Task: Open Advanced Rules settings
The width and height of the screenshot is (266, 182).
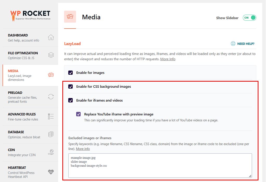Action: click(x=30, y=117)
